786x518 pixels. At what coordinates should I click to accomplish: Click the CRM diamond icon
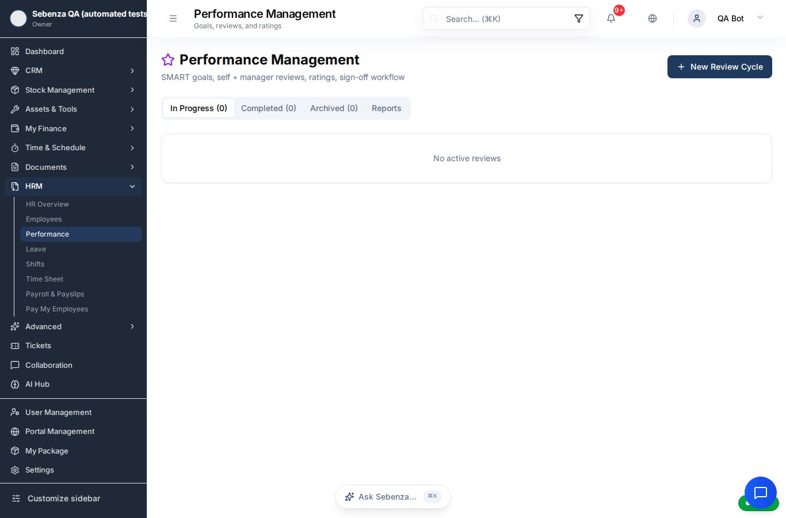(x=15, y=71)
